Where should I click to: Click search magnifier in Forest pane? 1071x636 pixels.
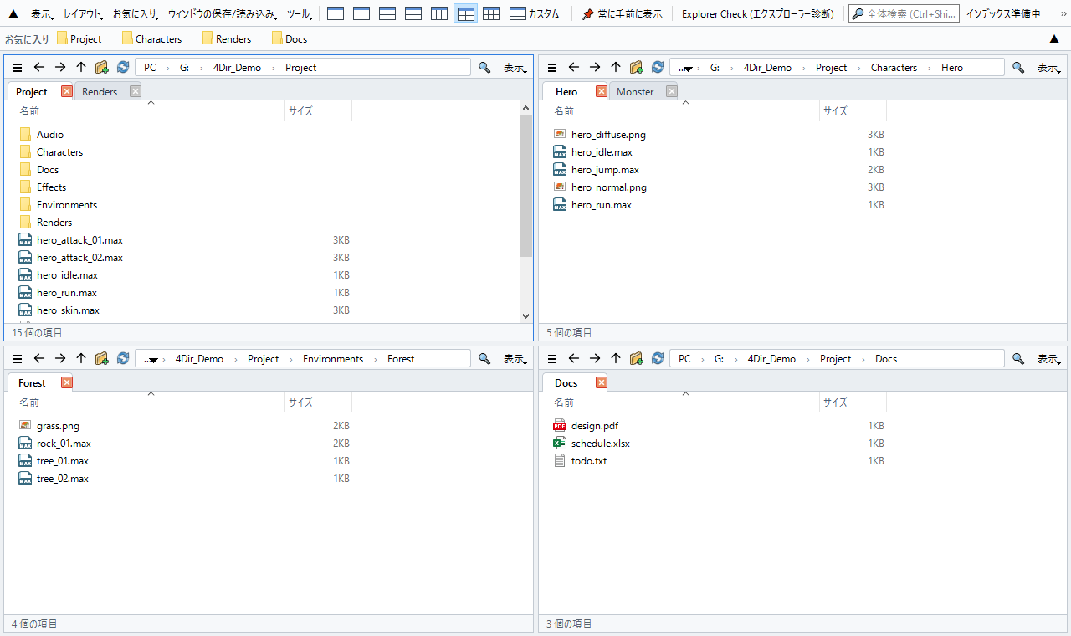pyautogui.click(x=484, y=358)
